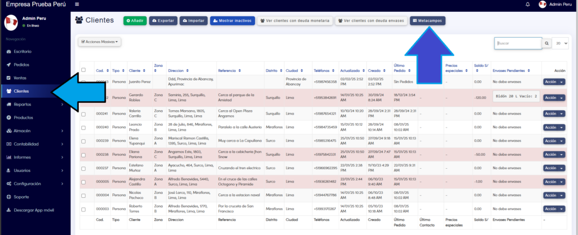Image resolution: width=578 pixels, height=235 pixels.
Task: Click the Configuración gears icon
Action: tap(9, 184)
